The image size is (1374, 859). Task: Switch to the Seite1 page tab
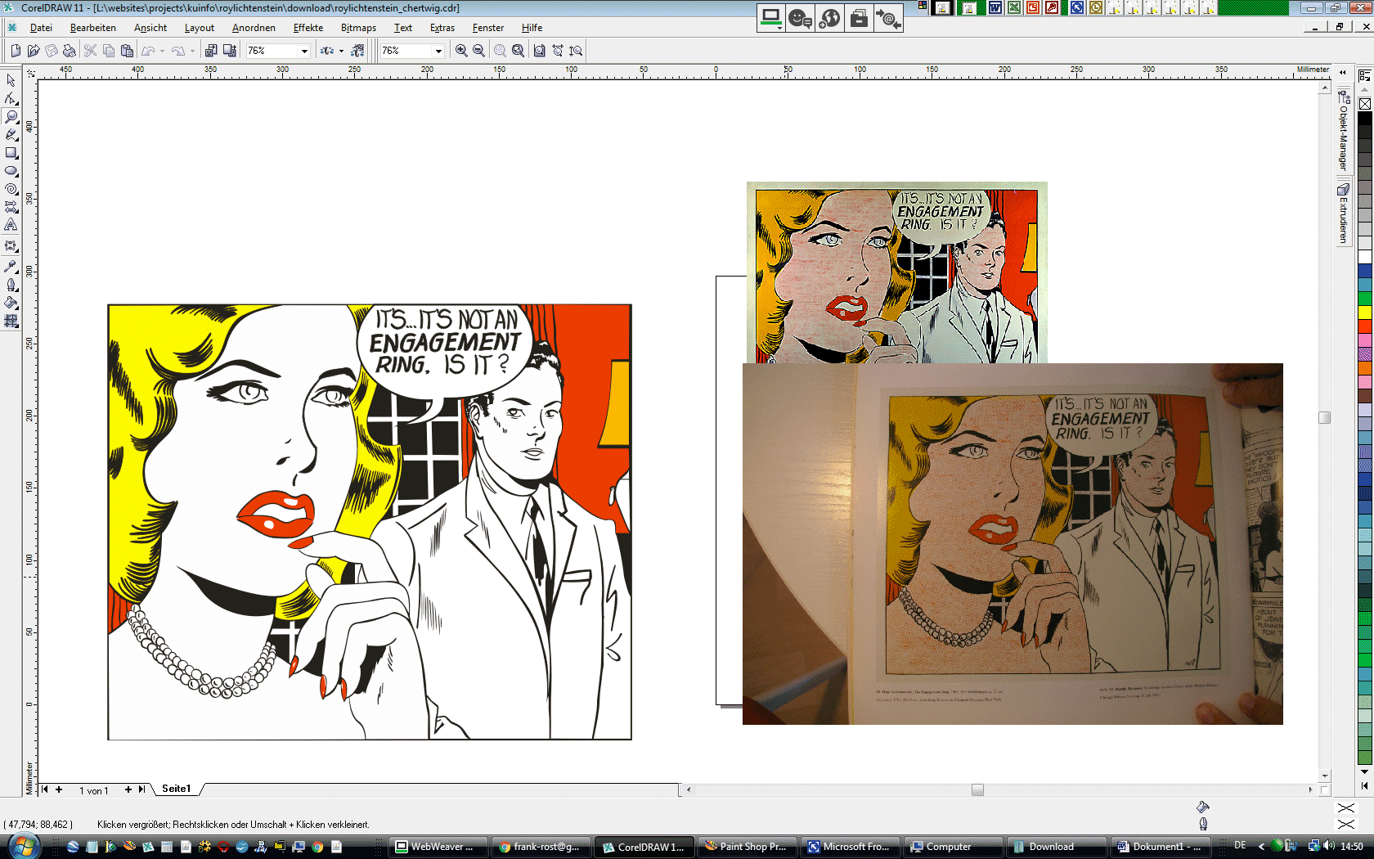coord(176,789)
